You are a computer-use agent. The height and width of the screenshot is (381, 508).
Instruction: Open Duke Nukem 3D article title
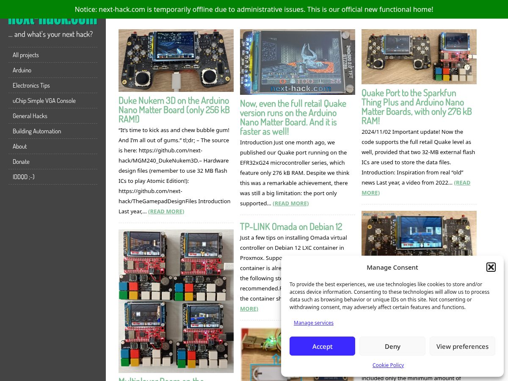(x=174, y=110)
